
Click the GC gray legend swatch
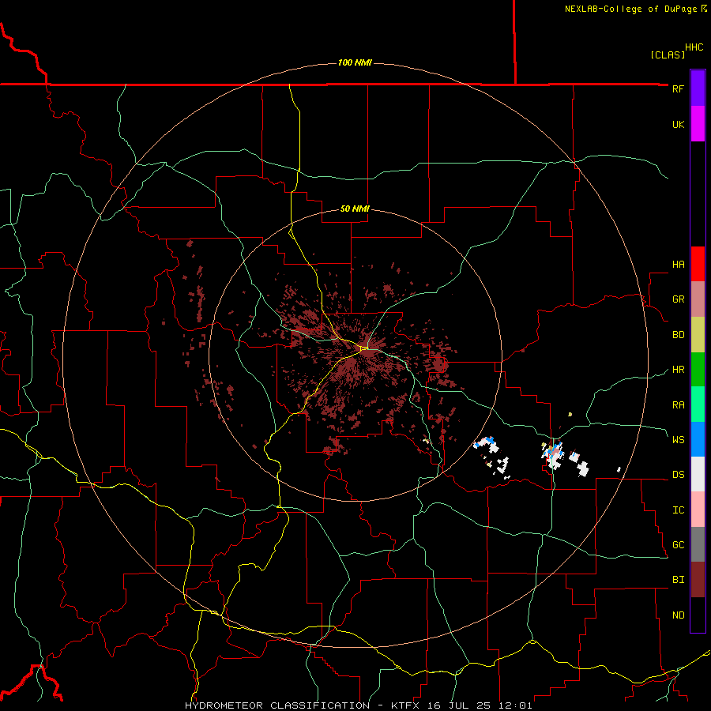(698, 544)
